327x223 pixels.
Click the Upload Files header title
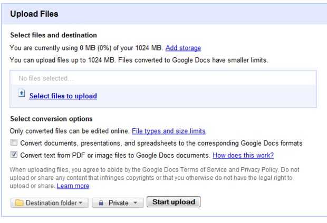[x=34, y=14]
